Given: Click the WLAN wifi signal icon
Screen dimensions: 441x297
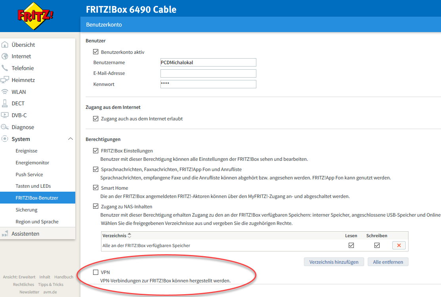Looking at the screenshot, I should click(x=5, y=92).
